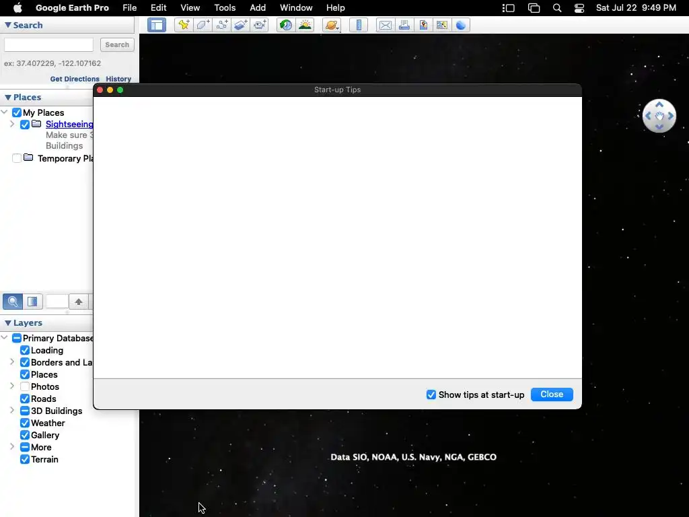Click the blue globe toolbar icon

[461, 25]
